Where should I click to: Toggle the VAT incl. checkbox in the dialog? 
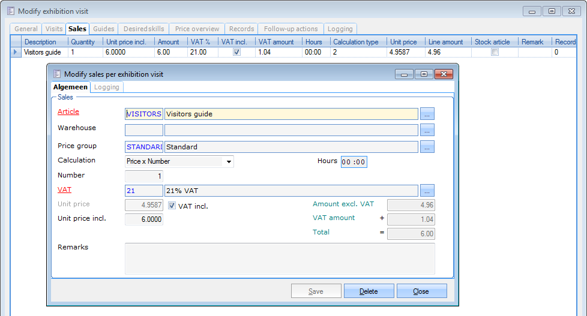(172, 206)
